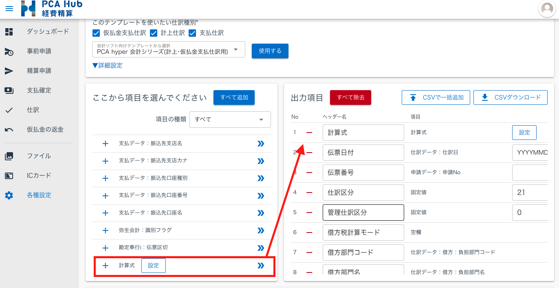
Task: Click double arrow for 振込先口座種別
Action: 261,178
